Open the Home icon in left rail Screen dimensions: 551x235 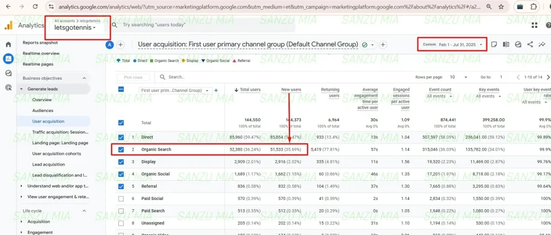(8, 45)
